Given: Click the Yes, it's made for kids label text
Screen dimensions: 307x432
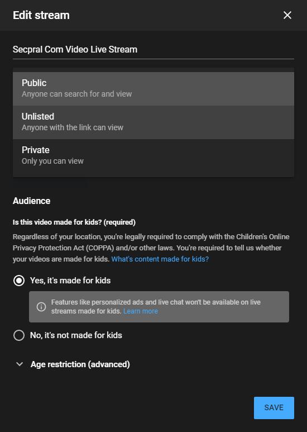Looking at the screenshot, I should pyautogui.click(x=70, y=281).
